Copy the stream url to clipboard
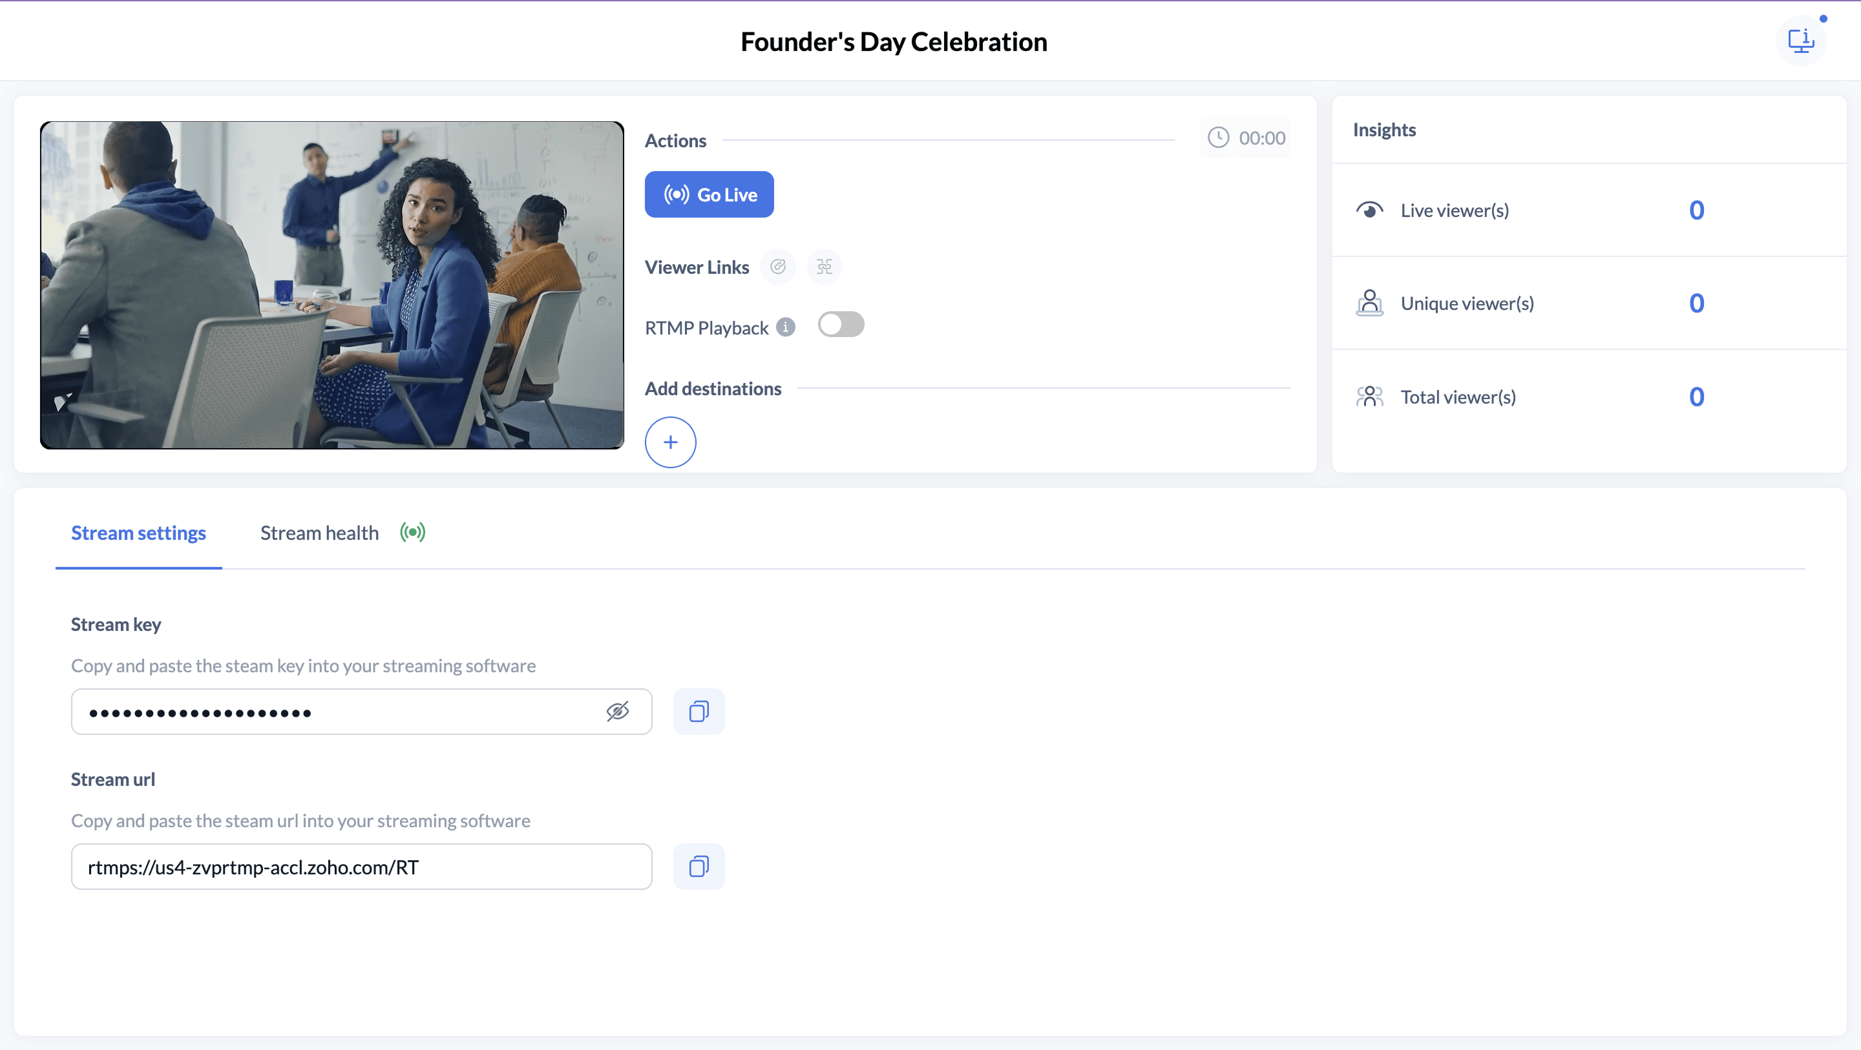The width and height of the screenshot is (1861, 1050). (x=698, y=866)
